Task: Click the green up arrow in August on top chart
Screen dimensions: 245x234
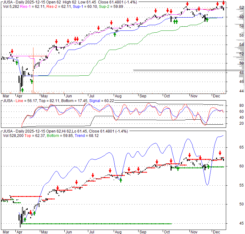Action: pyautogui.click(x=115, y=35)
